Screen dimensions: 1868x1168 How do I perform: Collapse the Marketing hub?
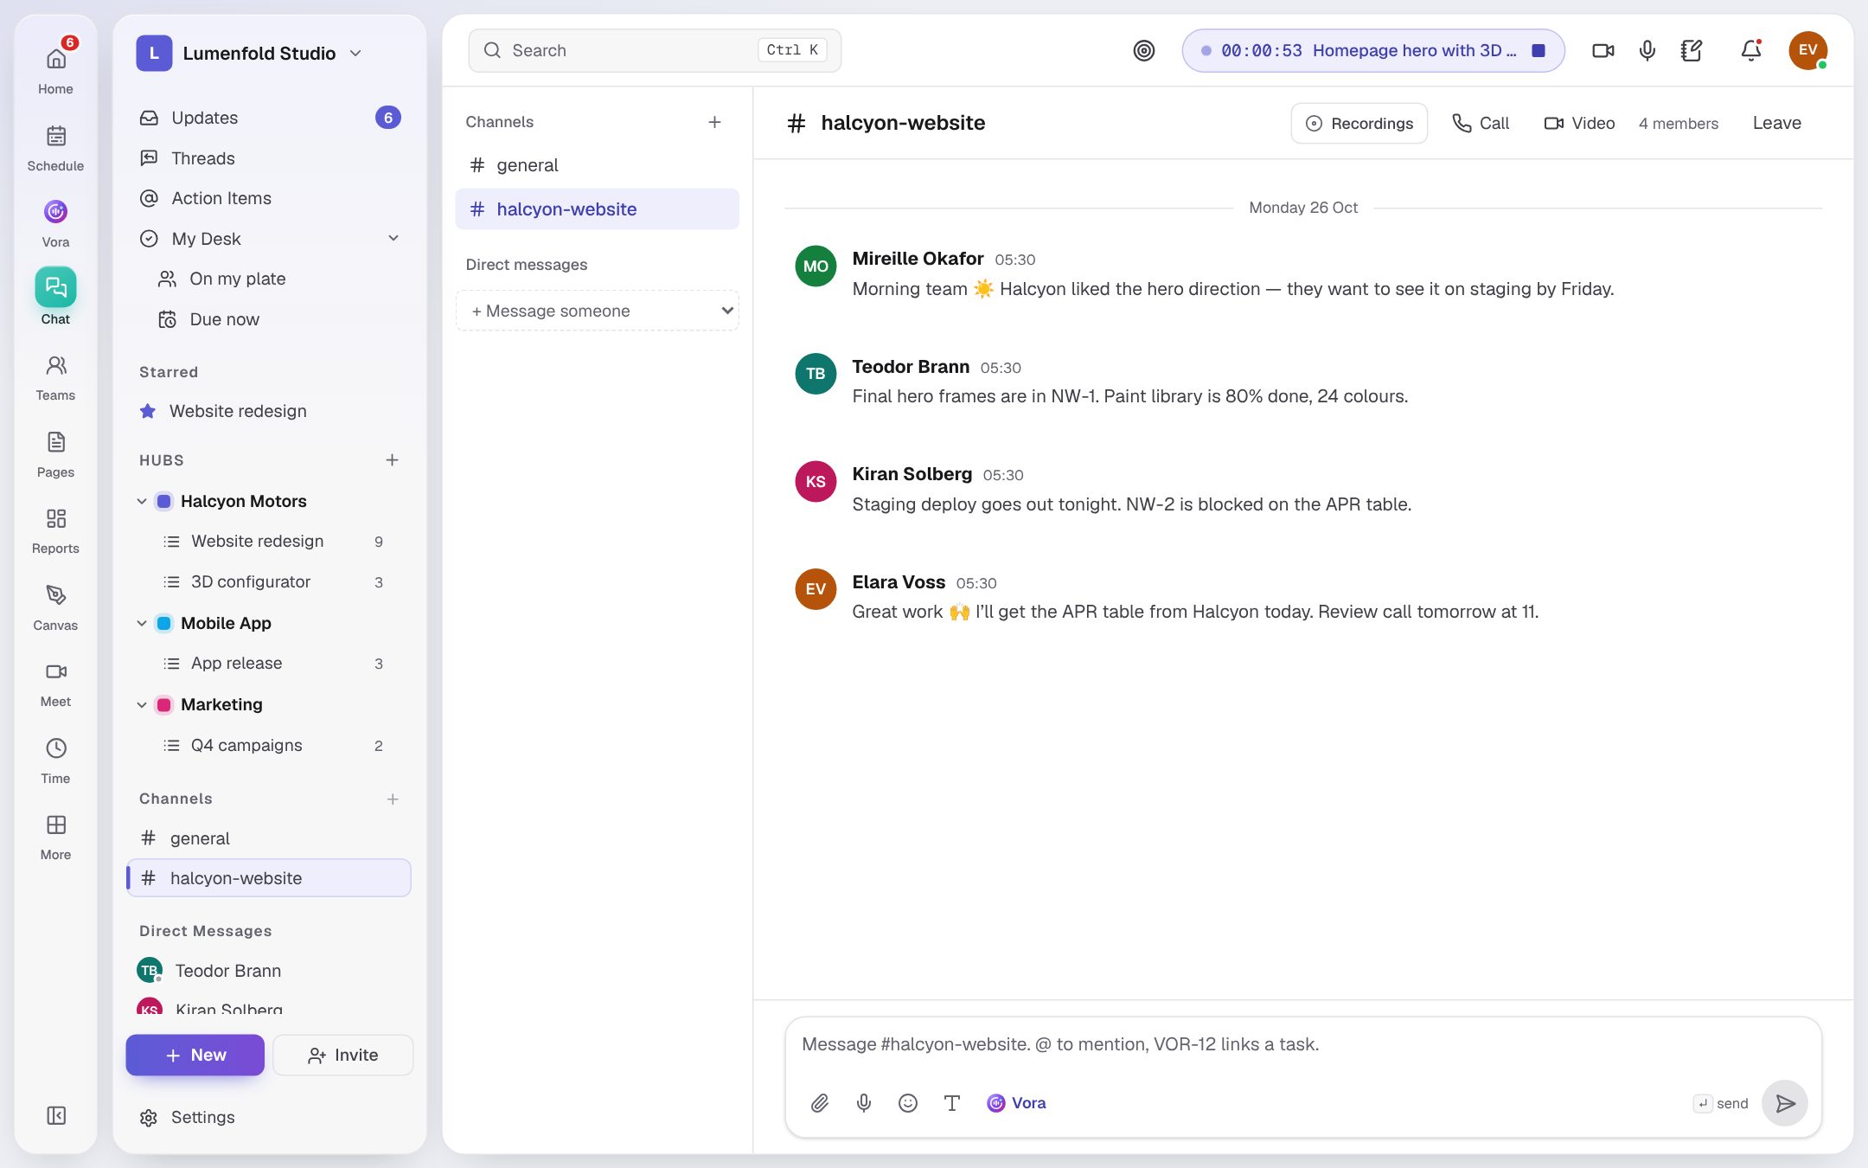(142, 704)
